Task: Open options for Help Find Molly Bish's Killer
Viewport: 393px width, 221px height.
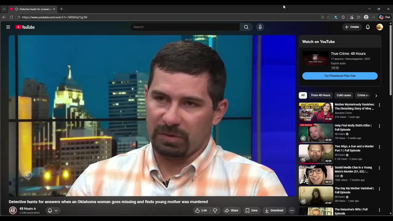Action: pos(379,126)
